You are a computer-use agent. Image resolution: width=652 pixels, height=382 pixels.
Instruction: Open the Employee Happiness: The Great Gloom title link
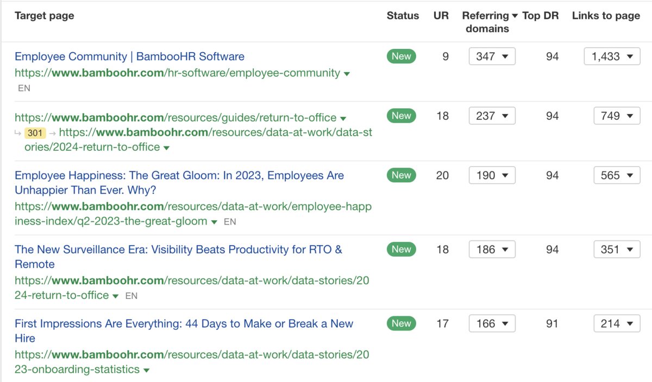(x=179, y=176)
